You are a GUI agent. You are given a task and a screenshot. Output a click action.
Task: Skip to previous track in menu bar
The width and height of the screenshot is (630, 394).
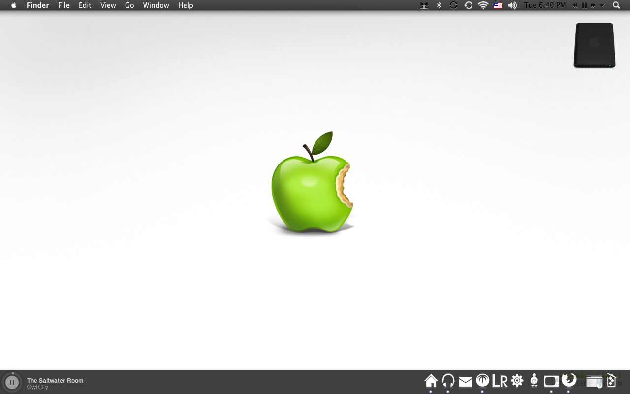(575, 5)
